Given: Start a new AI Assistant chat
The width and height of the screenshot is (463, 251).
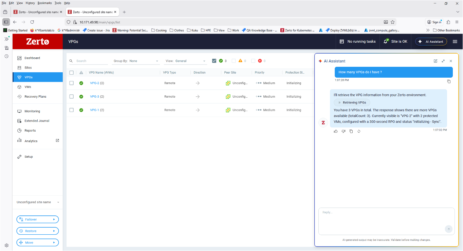Looking at the screenshot, I should [x=436, y=61].
